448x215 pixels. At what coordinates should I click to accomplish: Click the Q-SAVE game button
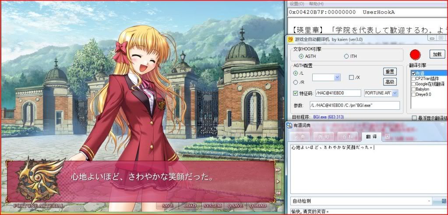[x=235, y=205]
